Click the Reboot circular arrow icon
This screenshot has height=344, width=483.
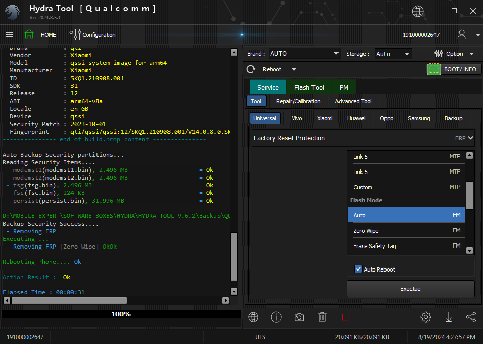251,69
